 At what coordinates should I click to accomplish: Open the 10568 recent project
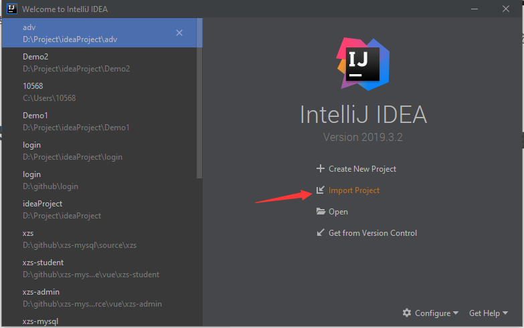pos(100,92)
